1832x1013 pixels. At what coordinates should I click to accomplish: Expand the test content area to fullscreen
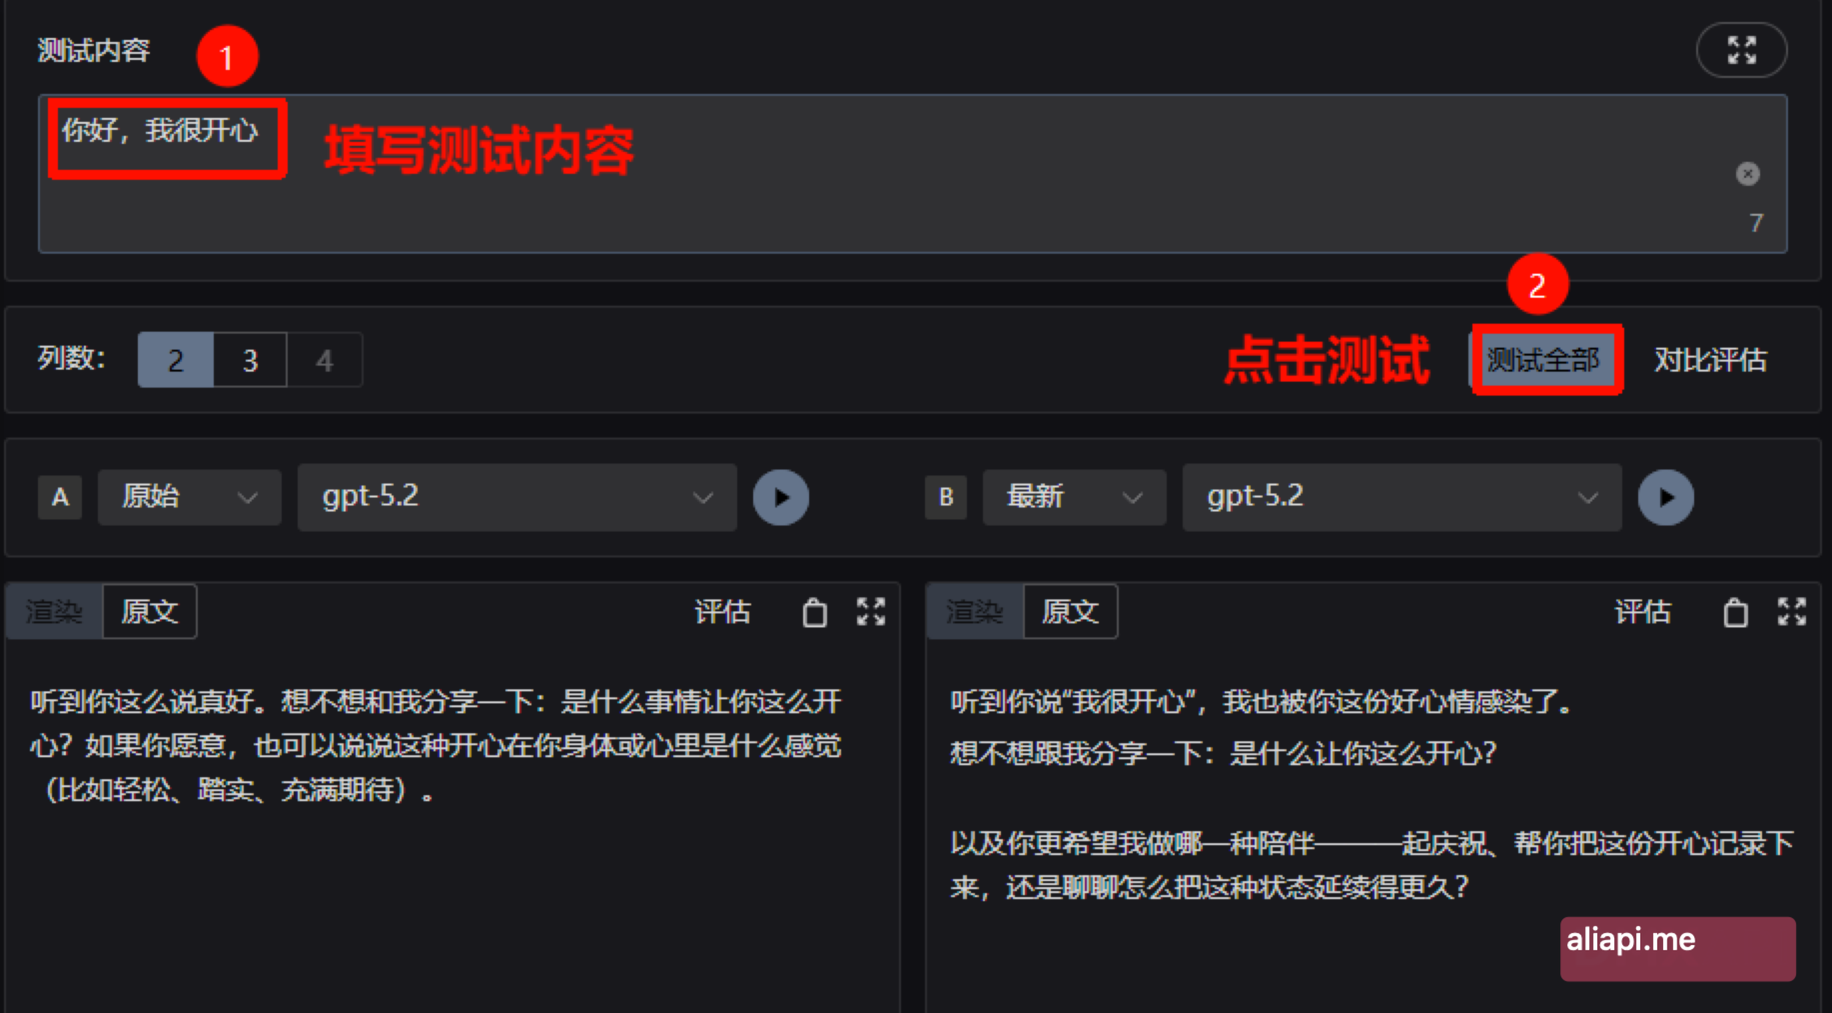pyautogui.click(x=1742, y=50)
